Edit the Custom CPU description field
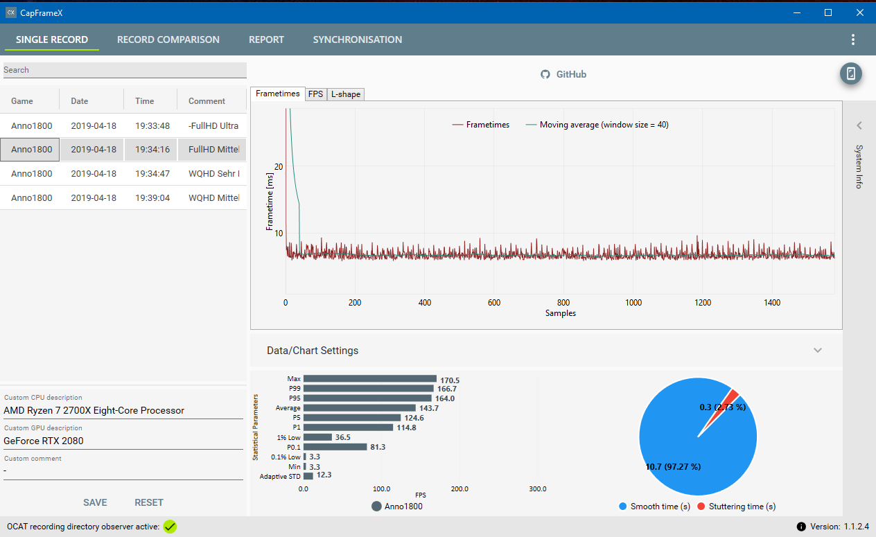 tap(123, 410)
